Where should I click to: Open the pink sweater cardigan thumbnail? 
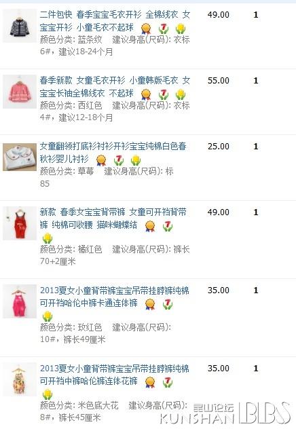coord(20,92)
